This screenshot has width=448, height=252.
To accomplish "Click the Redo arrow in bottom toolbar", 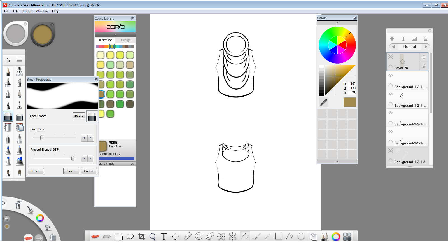I will (107, 237).
